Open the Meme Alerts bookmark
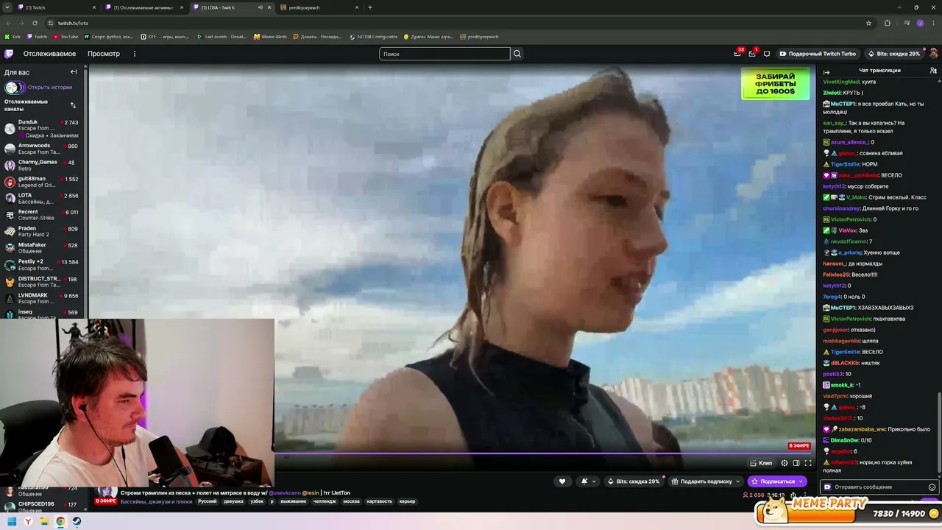Viewport: 942px width, 530px height. tap(270, 36)
